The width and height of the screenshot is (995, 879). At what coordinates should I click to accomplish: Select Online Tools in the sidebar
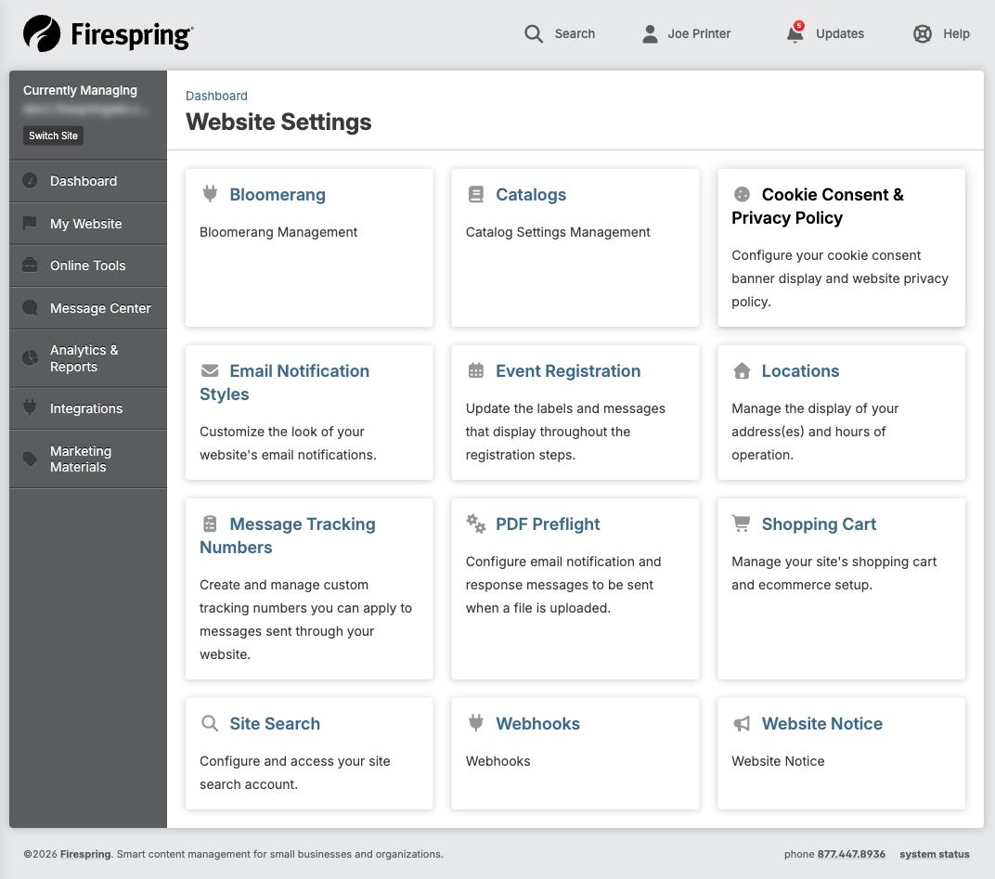pos(88,265)
